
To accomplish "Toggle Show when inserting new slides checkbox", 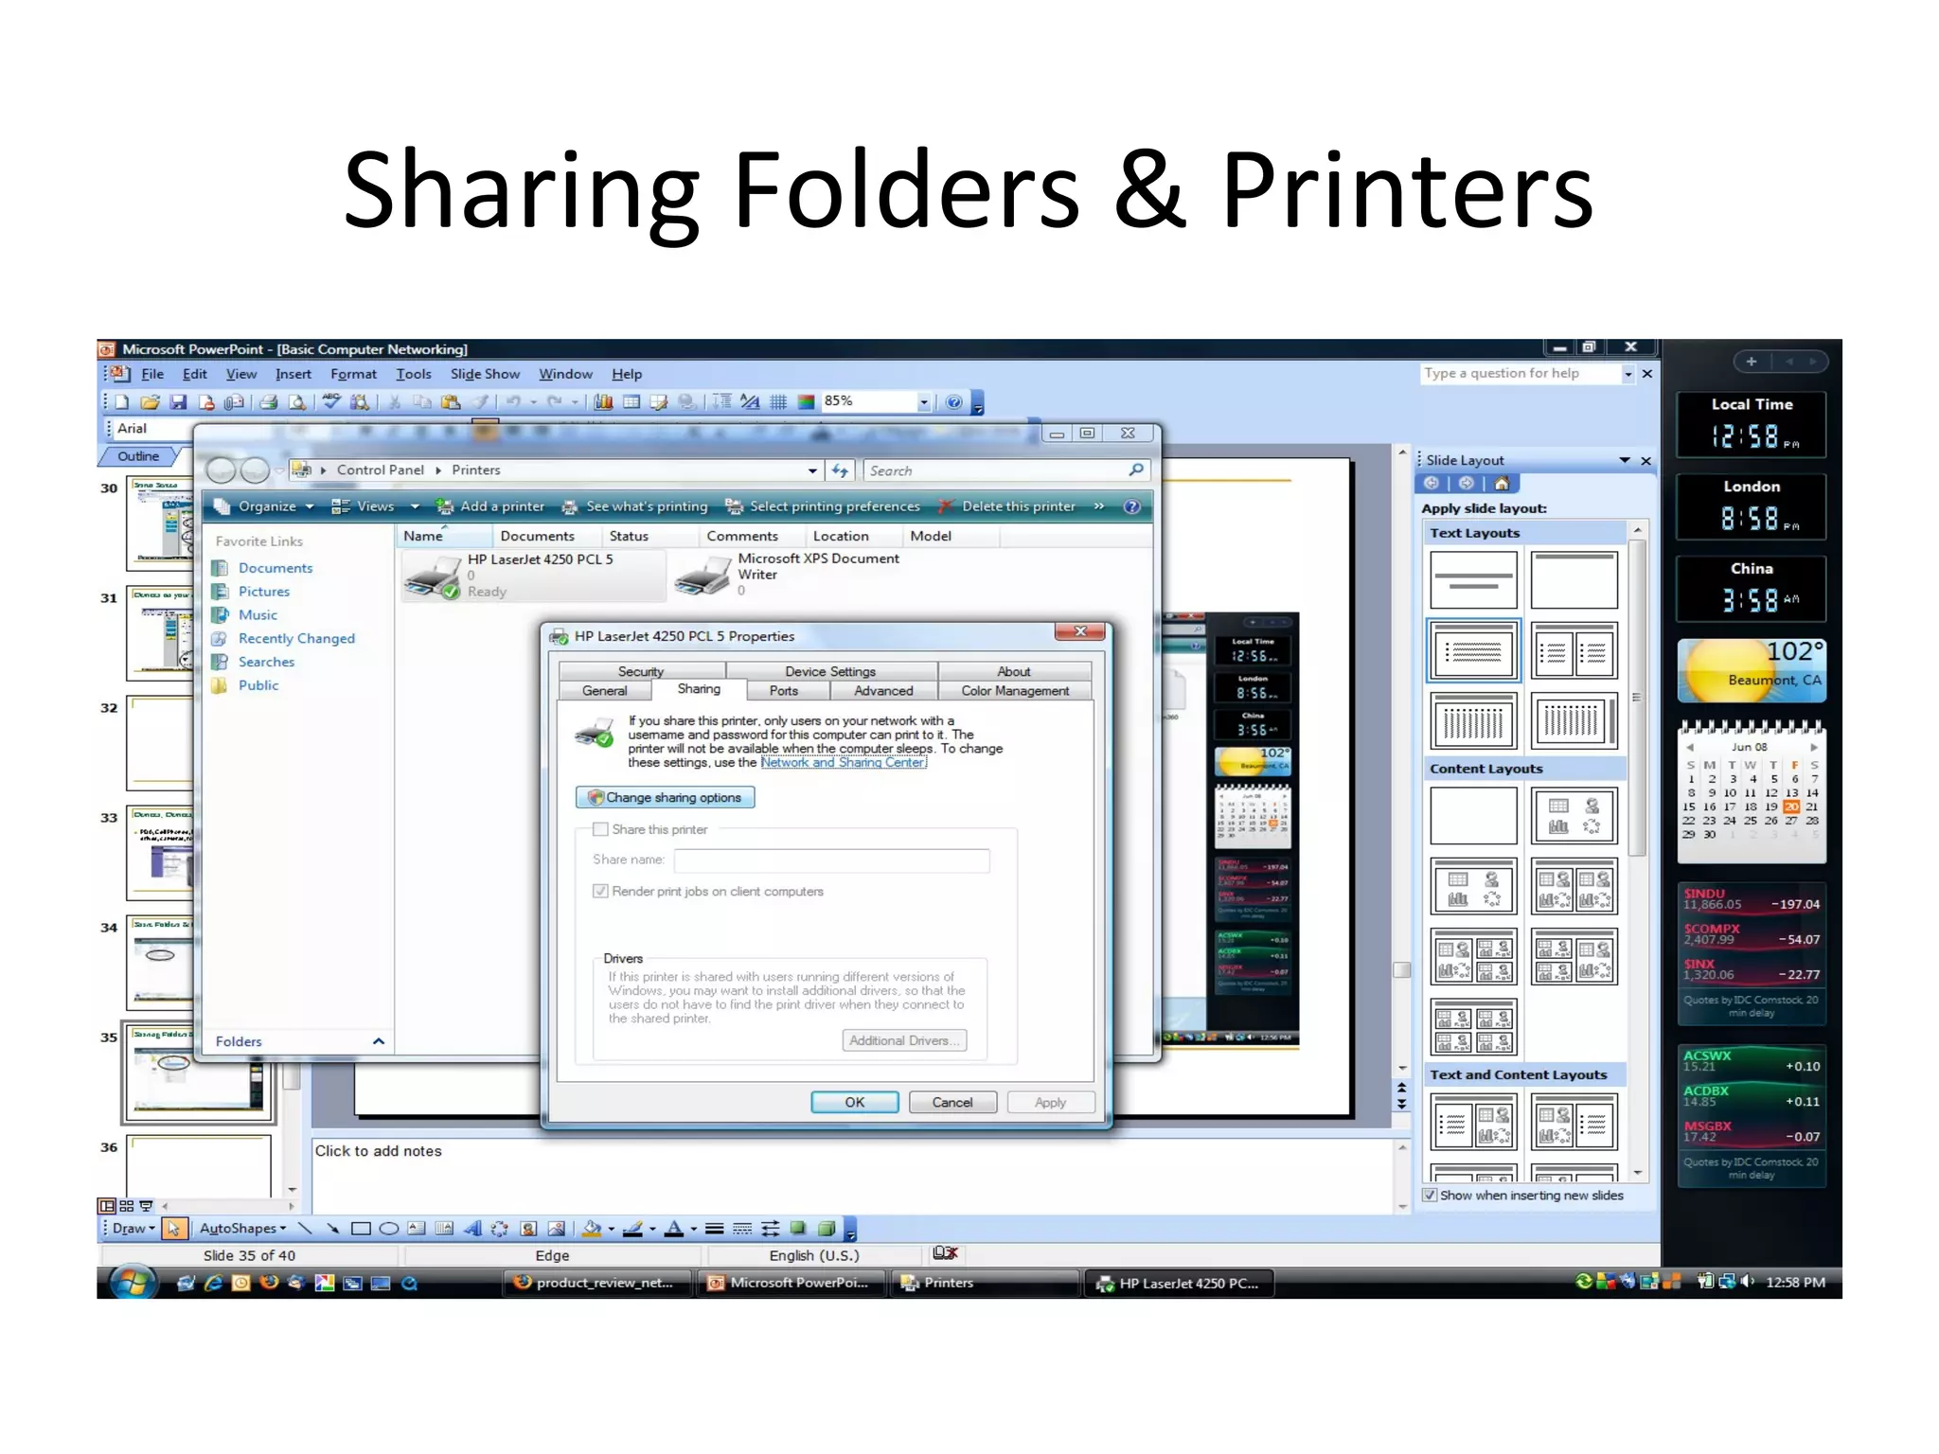I will 1430,1196.
